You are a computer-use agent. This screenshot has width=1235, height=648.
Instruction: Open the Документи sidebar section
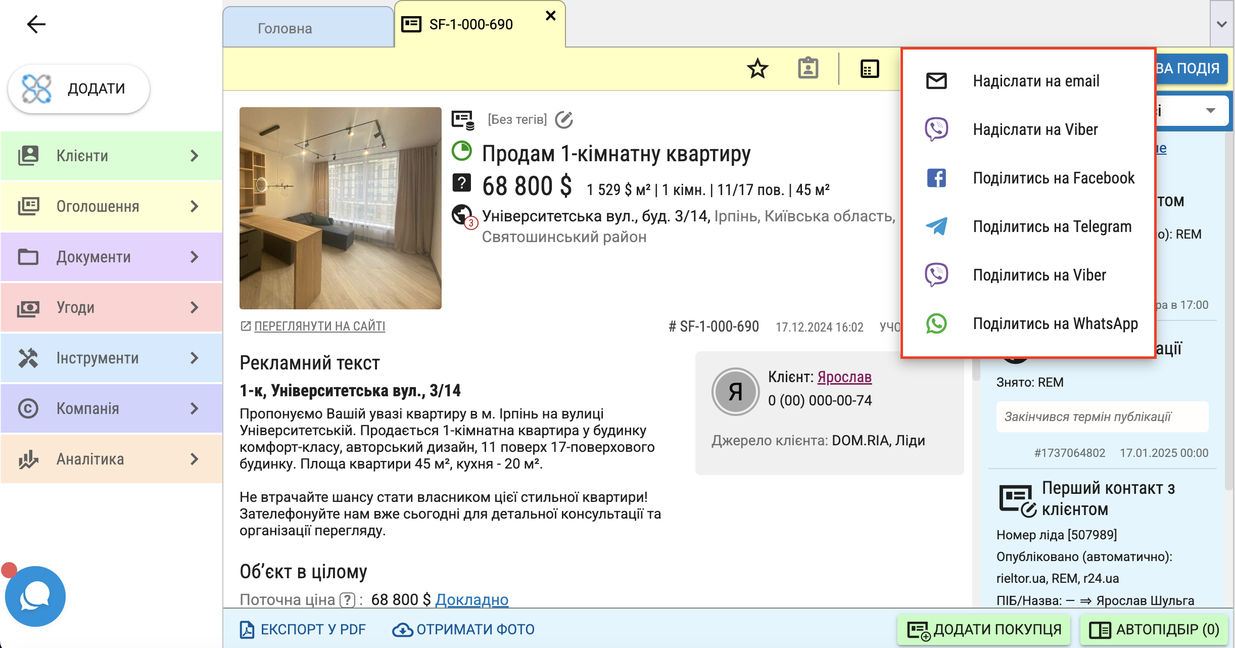click(111, 257)
